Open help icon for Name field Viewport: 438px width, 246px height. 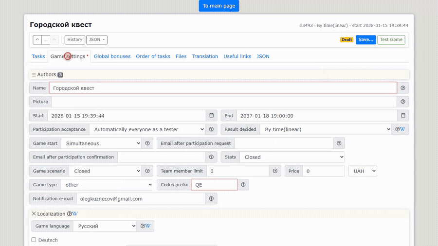click(403, 88)
